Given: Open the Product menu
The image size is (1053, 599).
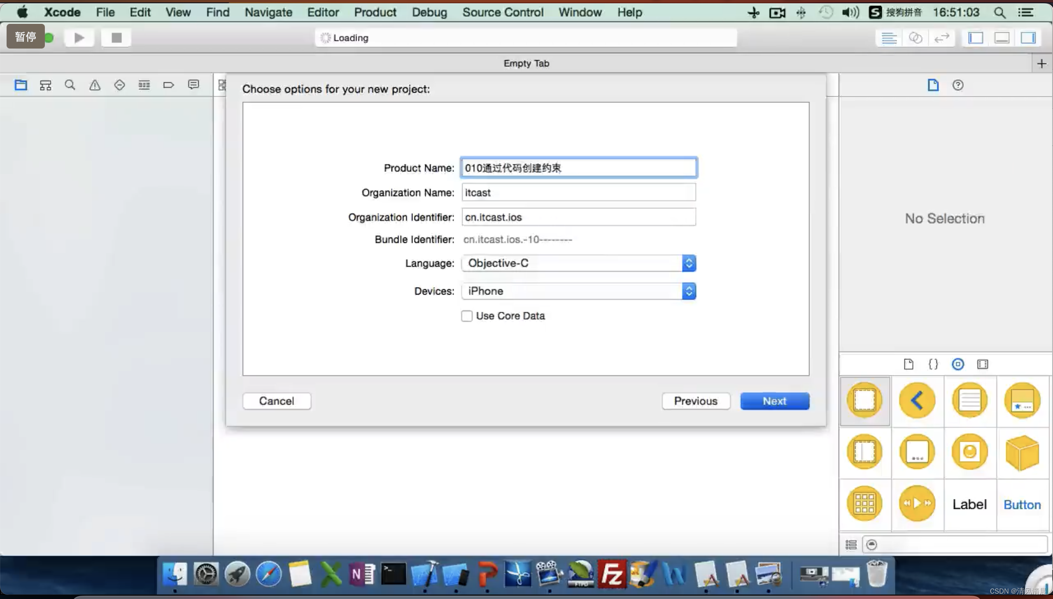Looking at the screenshot, I should point(375,12).
